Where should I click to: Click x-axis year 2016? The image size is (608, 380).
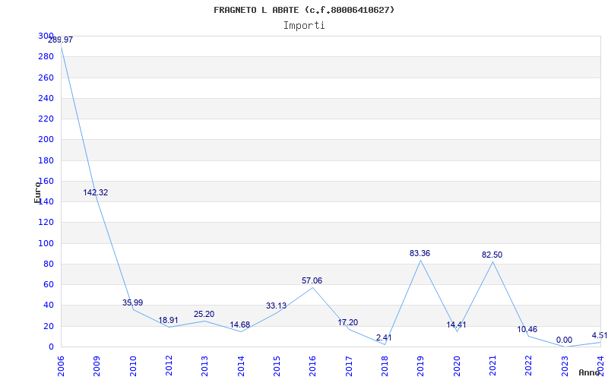pyautogui.click(x=312, y=366)
